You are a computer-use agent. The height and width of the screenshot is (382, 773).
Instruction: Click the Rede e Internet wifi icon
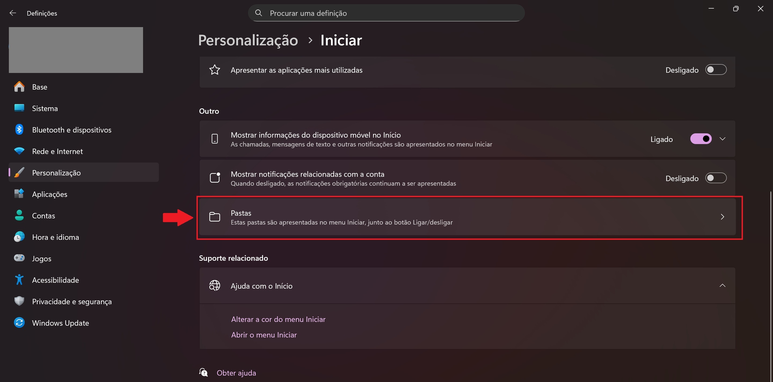[19, 151]
